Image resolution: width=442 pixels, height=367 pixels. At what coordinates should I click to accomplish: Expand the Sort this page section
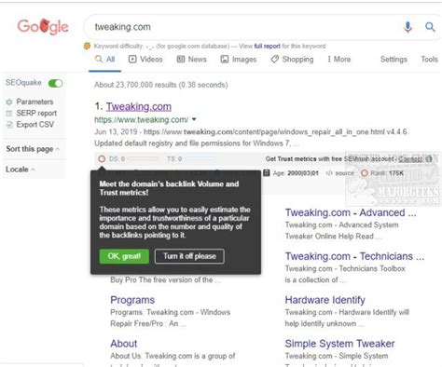(x=33, y=149)
